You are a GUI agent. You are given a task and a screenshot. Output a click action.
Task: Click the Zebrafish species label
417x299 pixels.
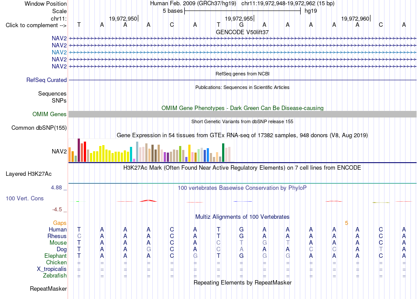55,276
